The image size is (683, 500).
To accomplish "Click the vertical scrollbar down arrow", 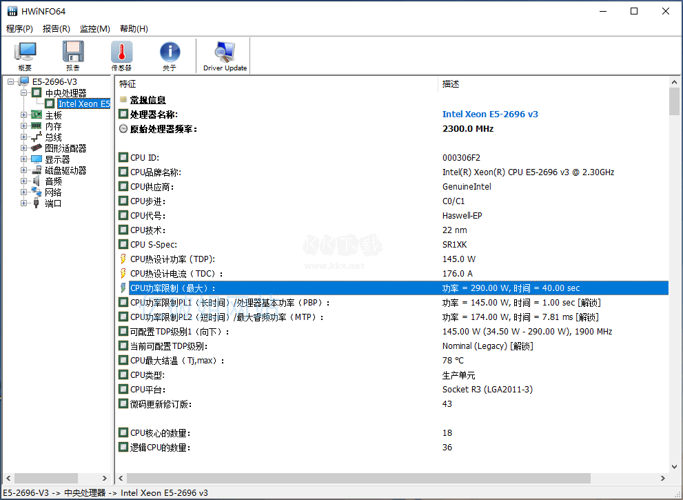I will pos(675,466).
